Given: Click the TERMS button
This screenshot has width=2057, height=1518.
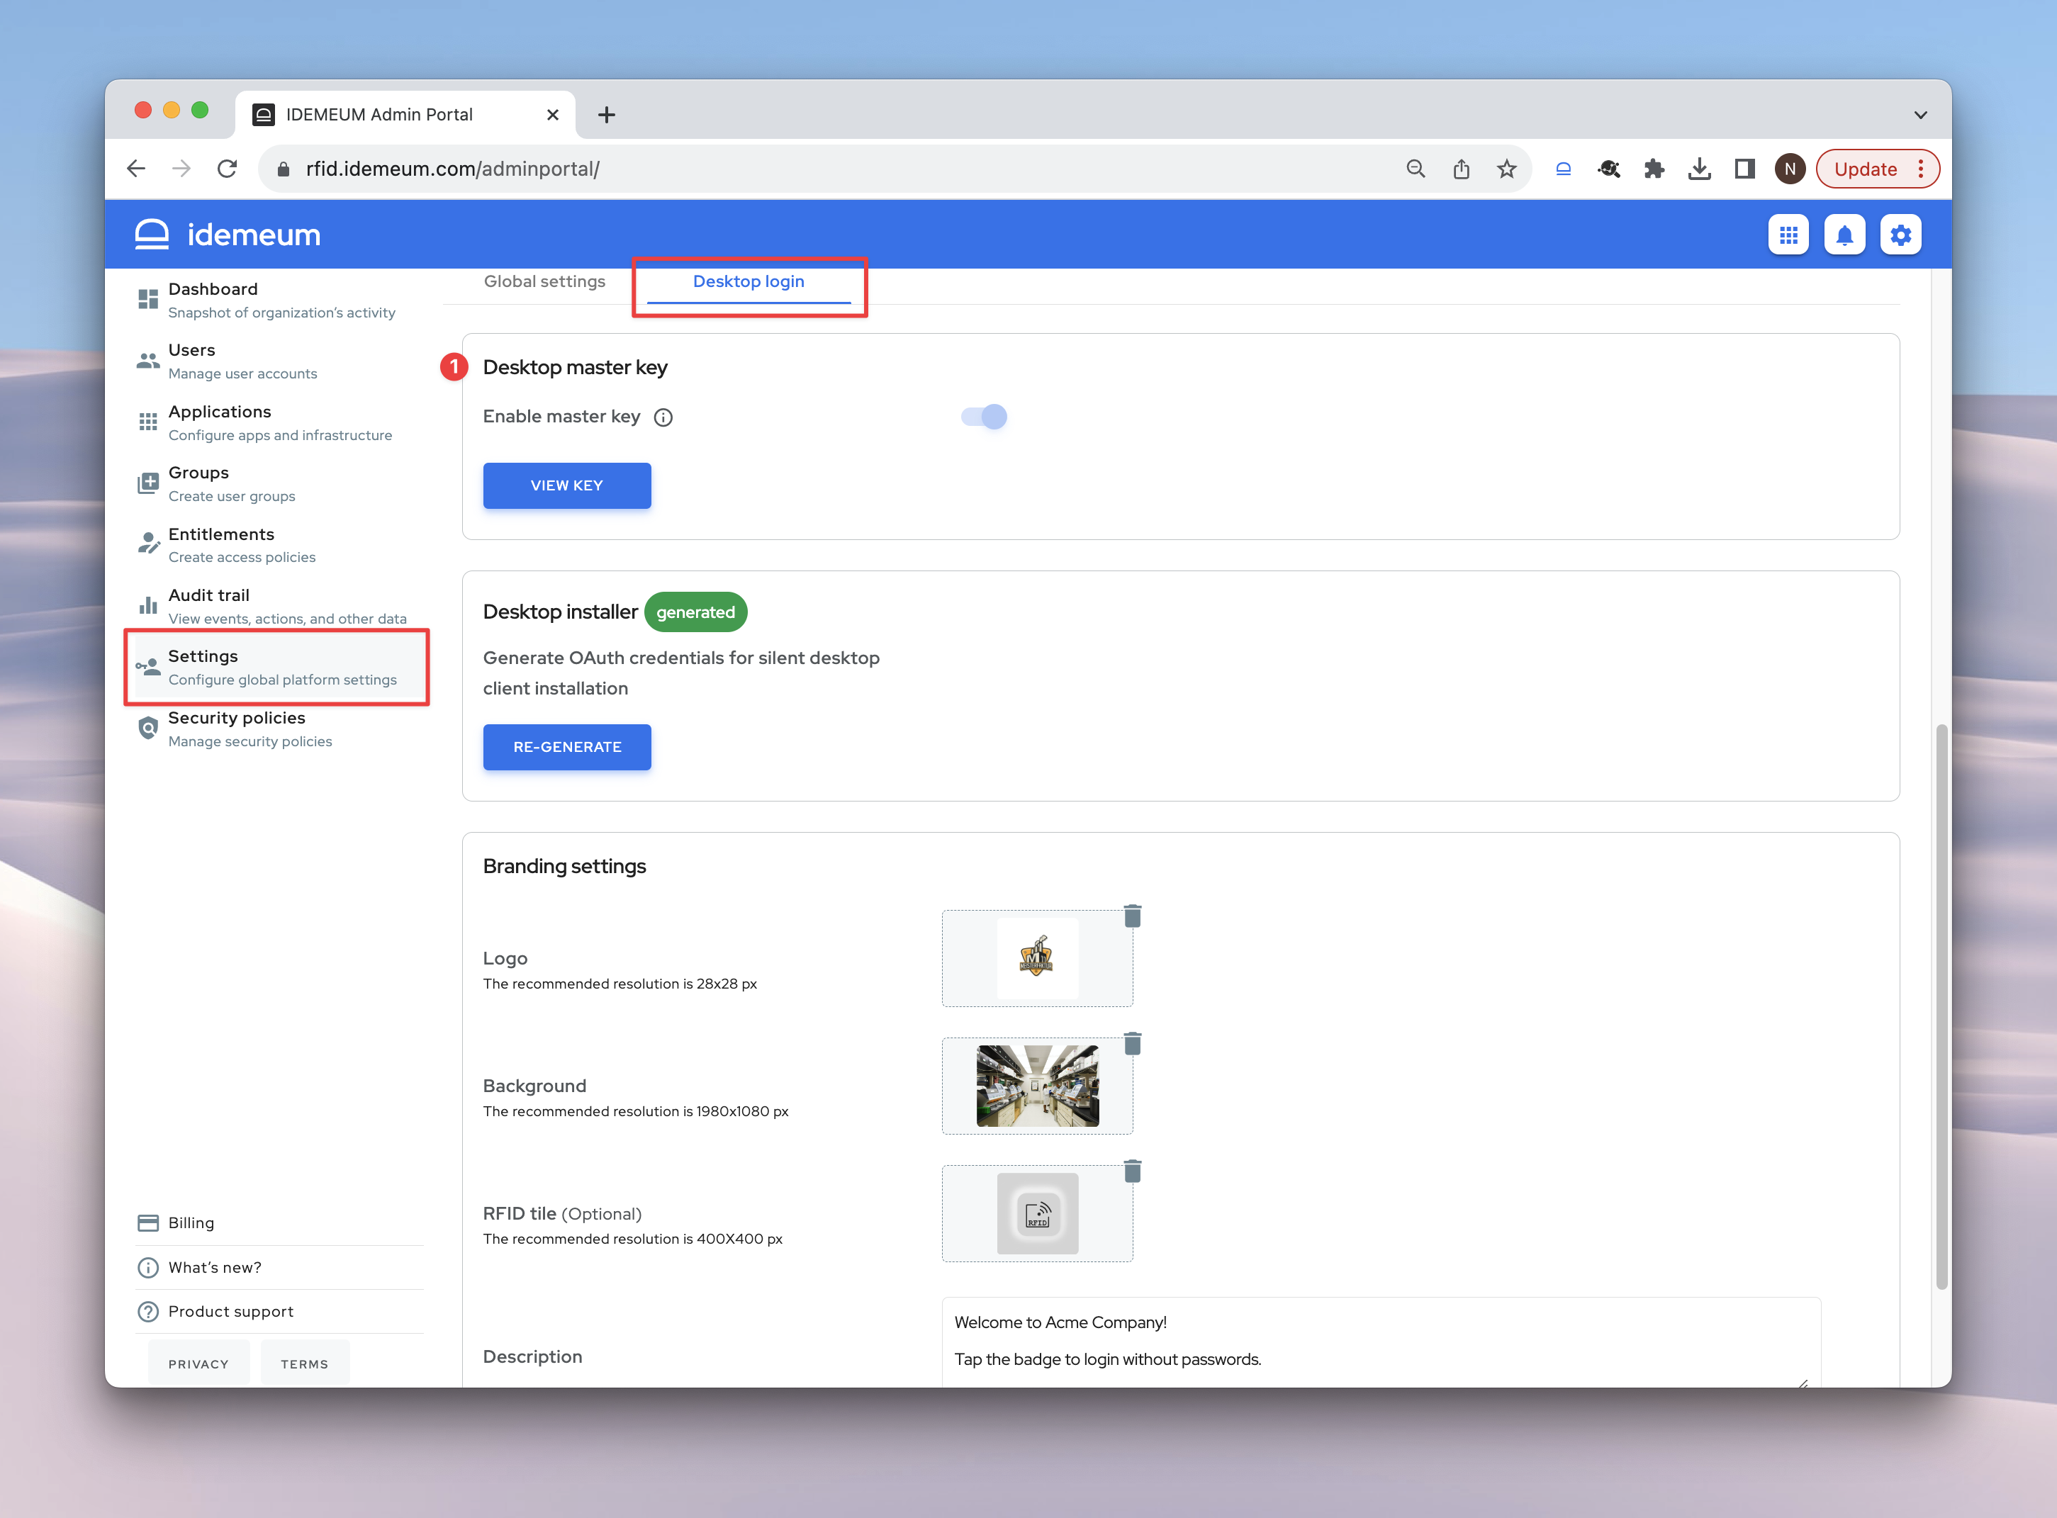Looking at the screenshot, I should pos(304,1363).
